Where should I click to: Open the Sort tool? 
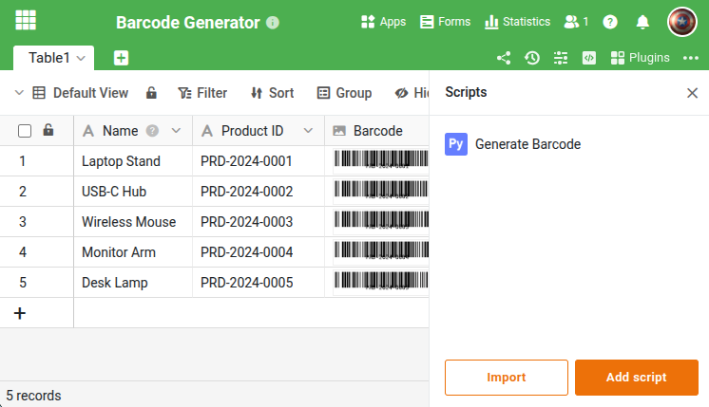[272, 93]
